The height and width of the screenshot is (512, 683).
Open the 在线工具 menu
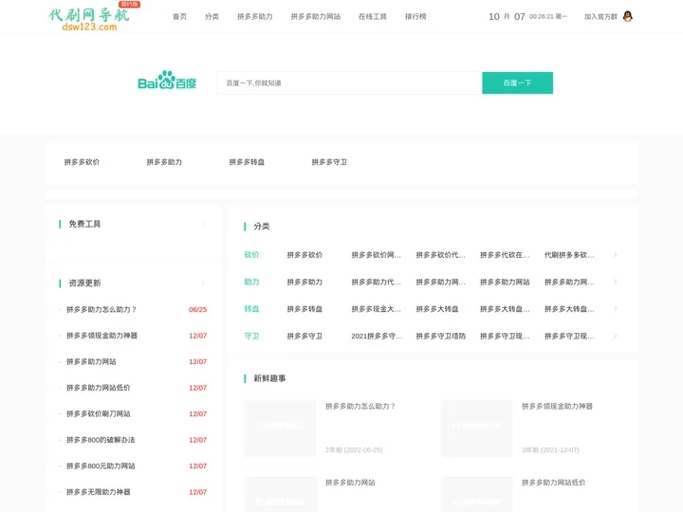pos(373,16)
